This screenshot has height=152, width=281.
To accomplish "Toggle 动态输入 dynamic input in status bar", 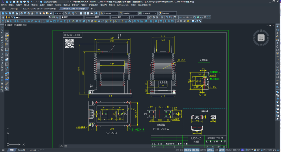I will (210, 150).
